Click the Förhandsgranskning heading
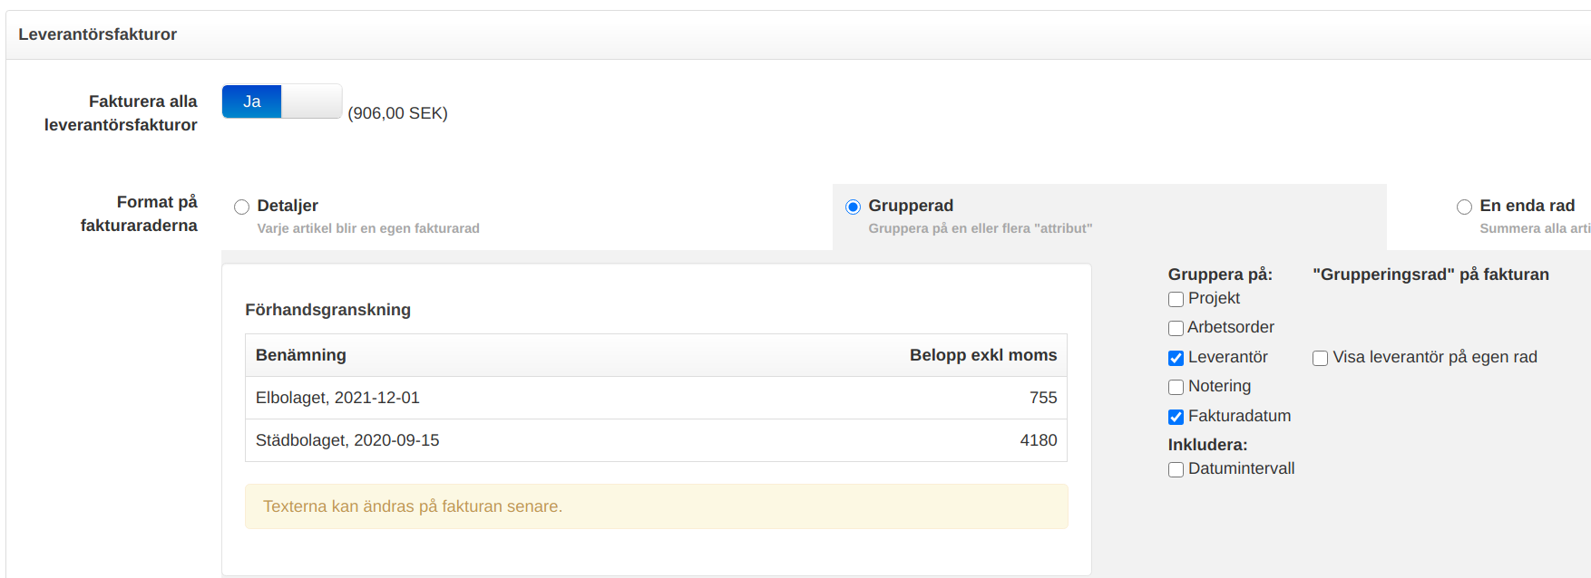This screenshot has height=578, width=1591. (x=327, y=310)
